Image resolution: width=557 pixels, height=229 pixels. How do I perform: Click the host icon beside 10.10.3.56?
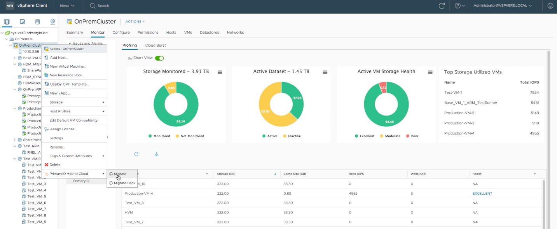[20, 51]
